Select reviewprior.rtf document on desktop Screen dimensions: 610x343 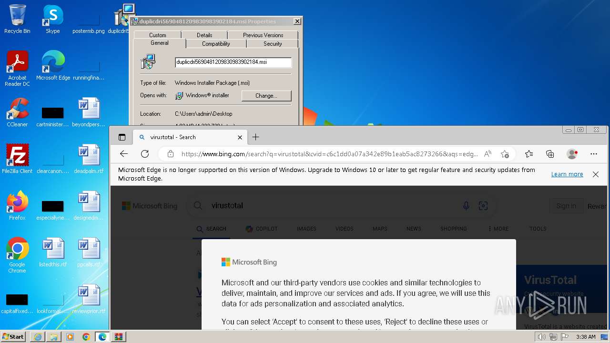click(x=89, y=299)
